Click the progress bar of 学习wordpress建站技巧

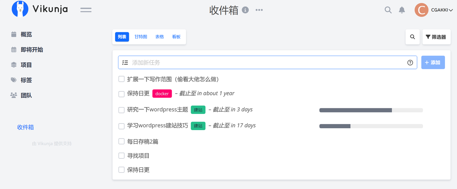point(371,126)
